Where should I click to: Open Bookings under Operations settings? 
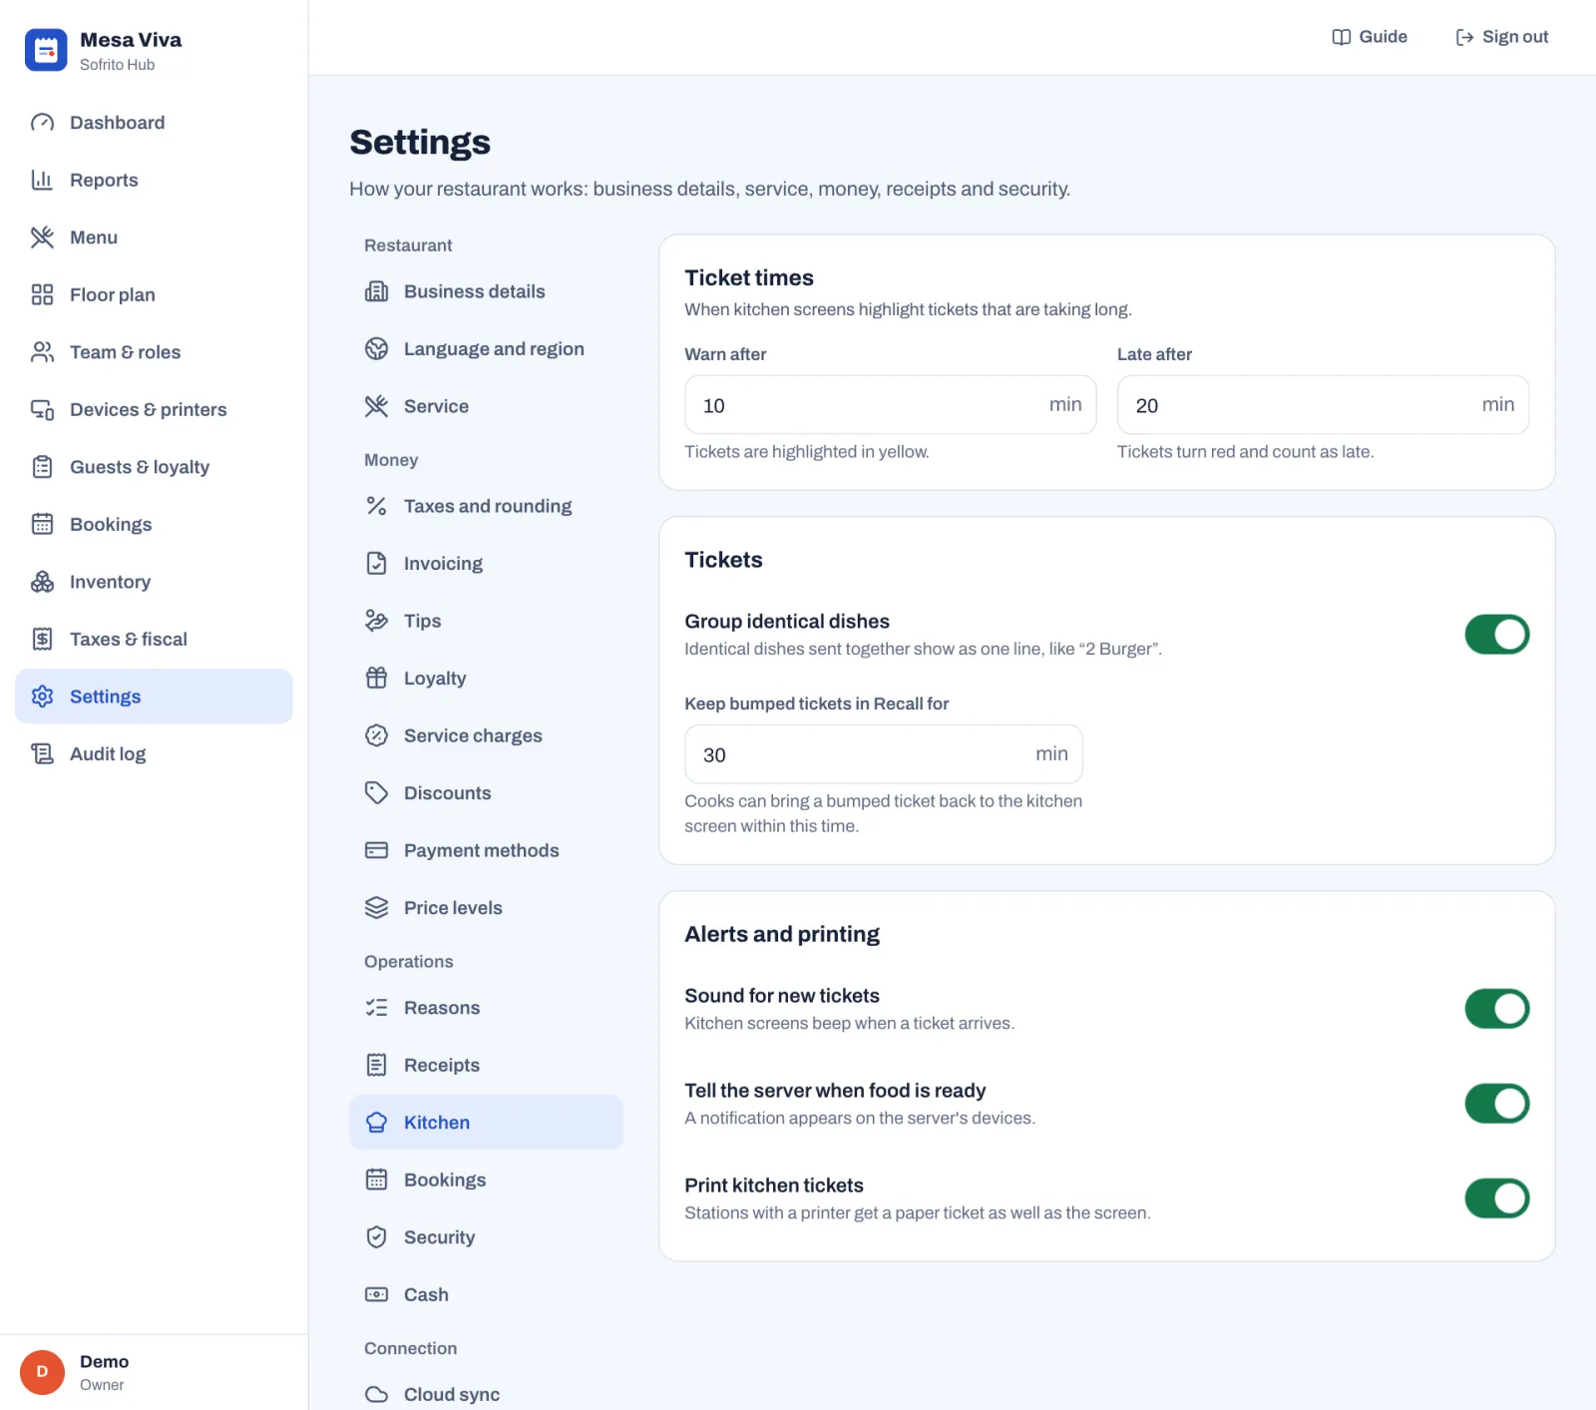pyautogui.click(x=486, y=1179)
